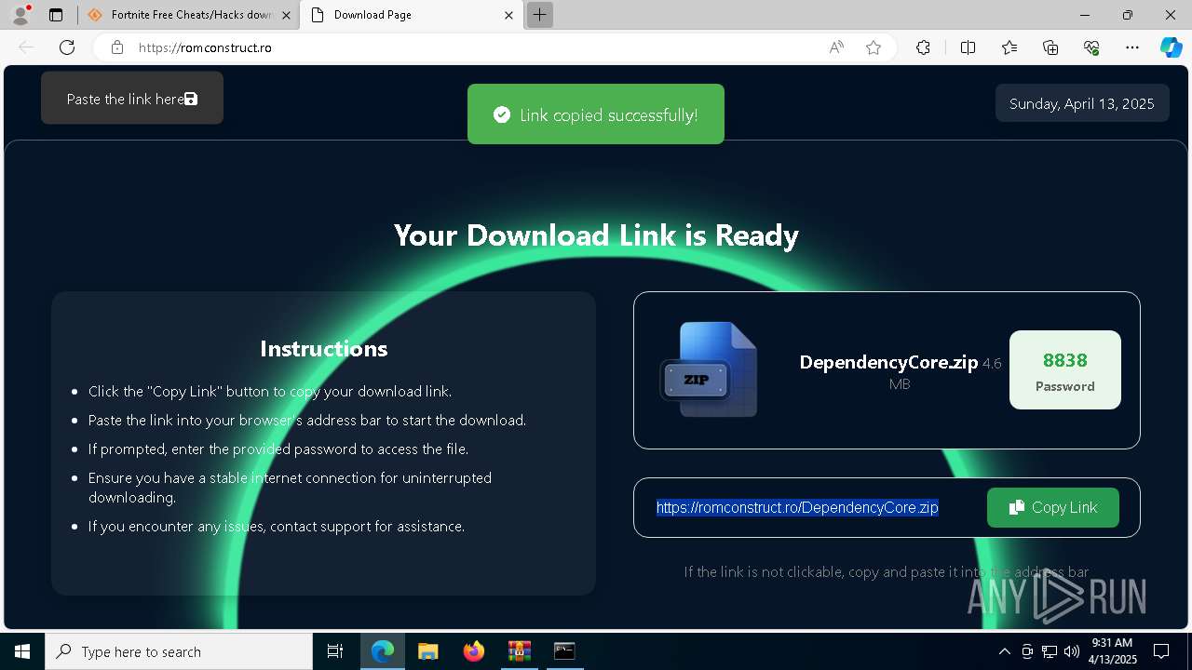This screenshot has width=1192, height=670.
Task: View site information lock icon
Action: pos(116,47)
